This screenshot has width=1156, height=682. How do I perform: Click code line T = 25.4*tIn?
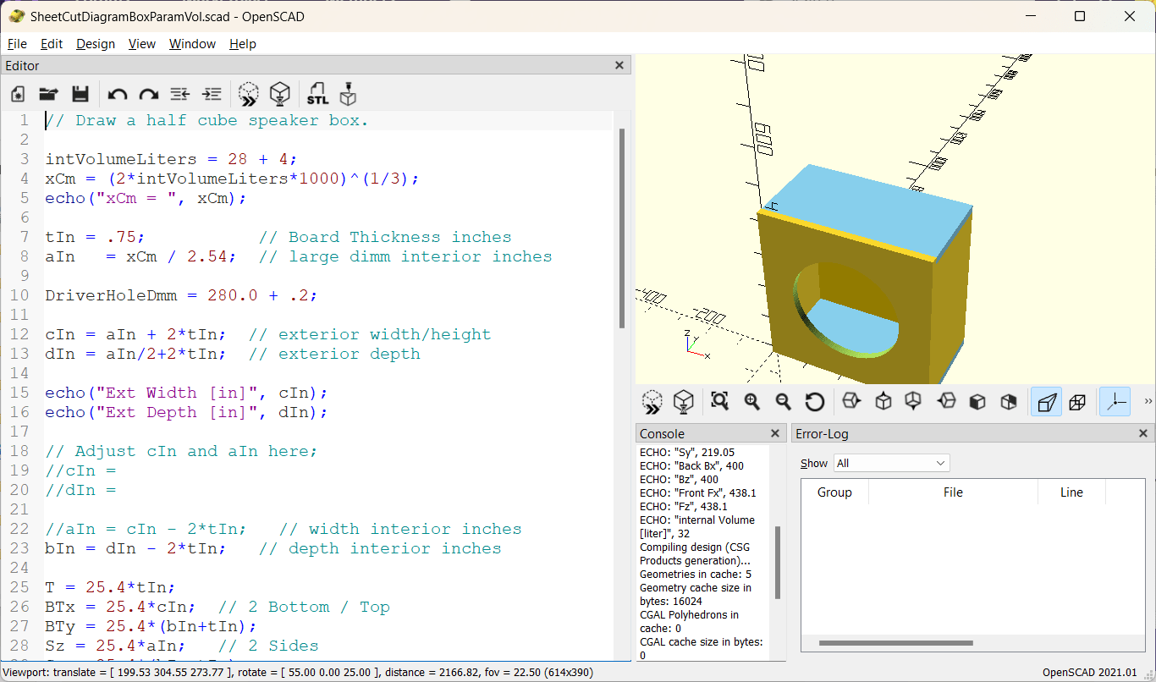pyautogui.click(x=110, y=587)
